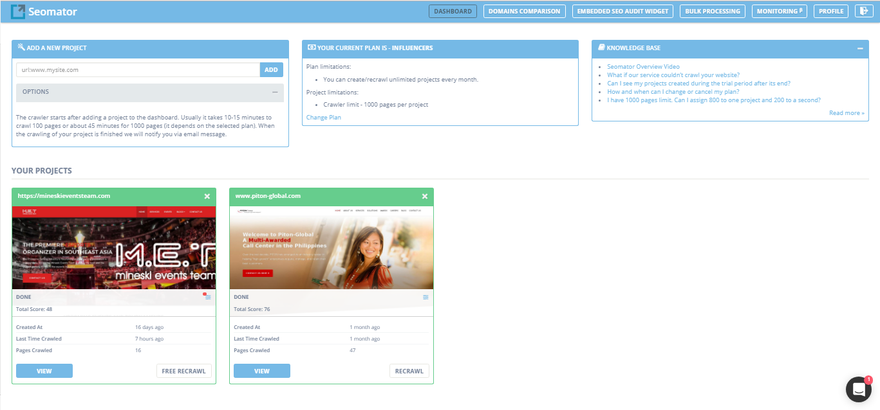
Task: Click the Seomator logo icon
Action: [19, 12]
